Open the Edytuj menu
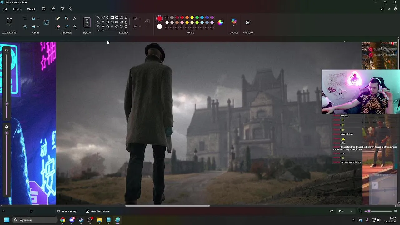This screenshot has height=225, width=400. 17,9
